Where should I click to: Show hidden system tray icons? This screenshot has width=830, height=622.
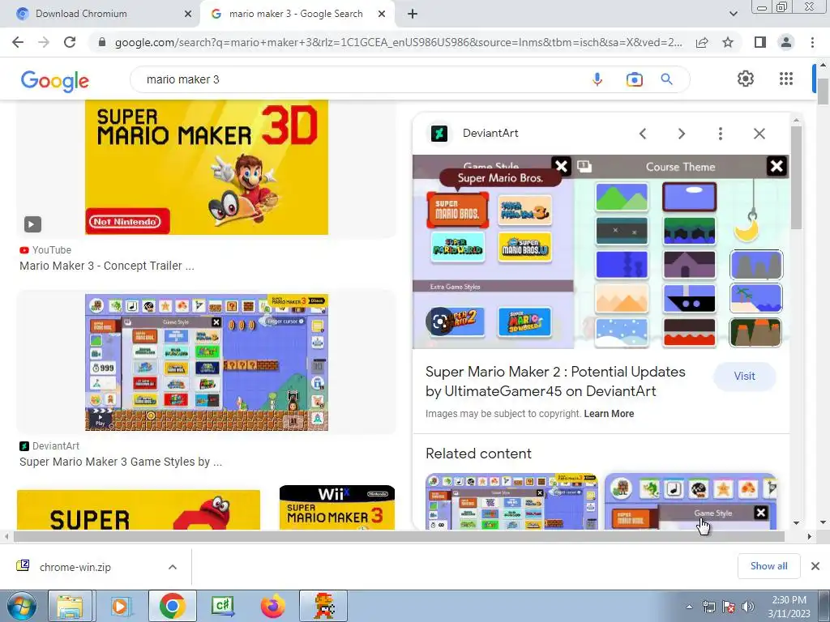(x=689, y=607)
